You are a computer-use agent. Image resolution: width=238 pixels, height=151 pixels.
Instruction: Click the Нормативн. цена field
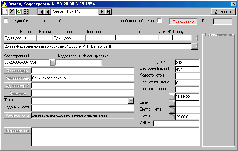(x=187, y=83)
